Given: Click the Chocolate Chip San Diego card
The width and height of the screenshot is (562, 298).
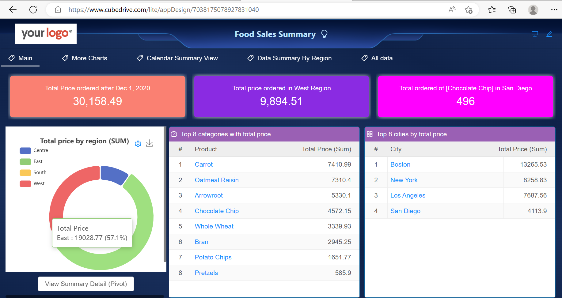Looking at the screenshot, I should click(465, 96).
